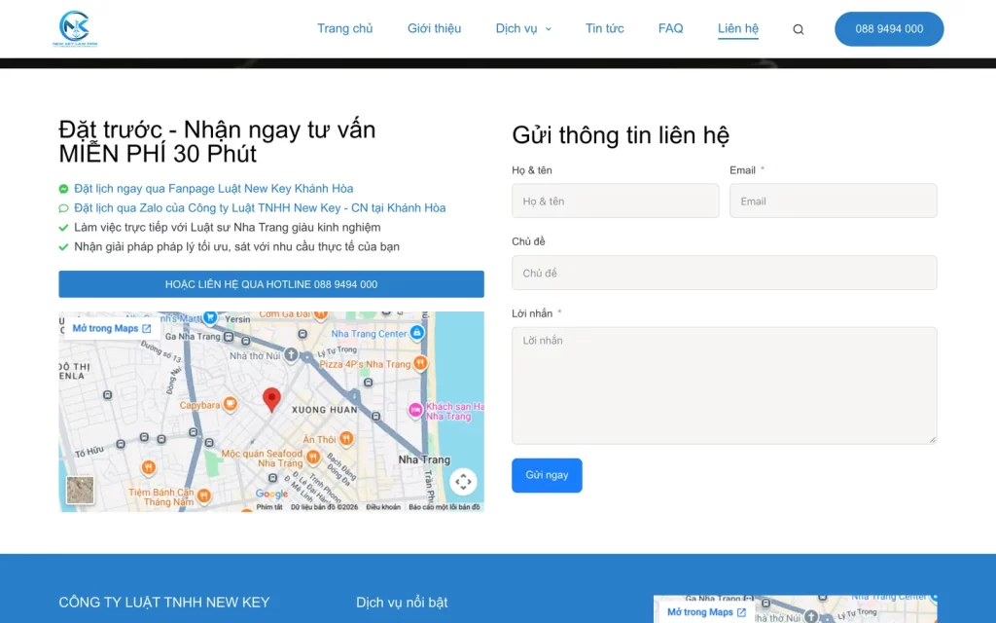Click the red location pin on map
This screenshot has height=623, width=996.
[x=272, y=400]
